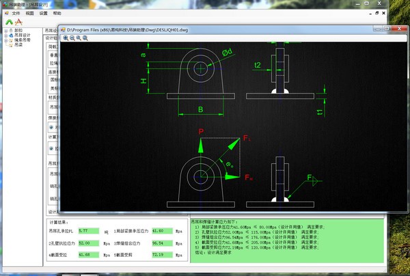Viewport: 410px width, 276px height.
Task: Select the radio button under 计算 section
Action: click(x=51, y=148)
